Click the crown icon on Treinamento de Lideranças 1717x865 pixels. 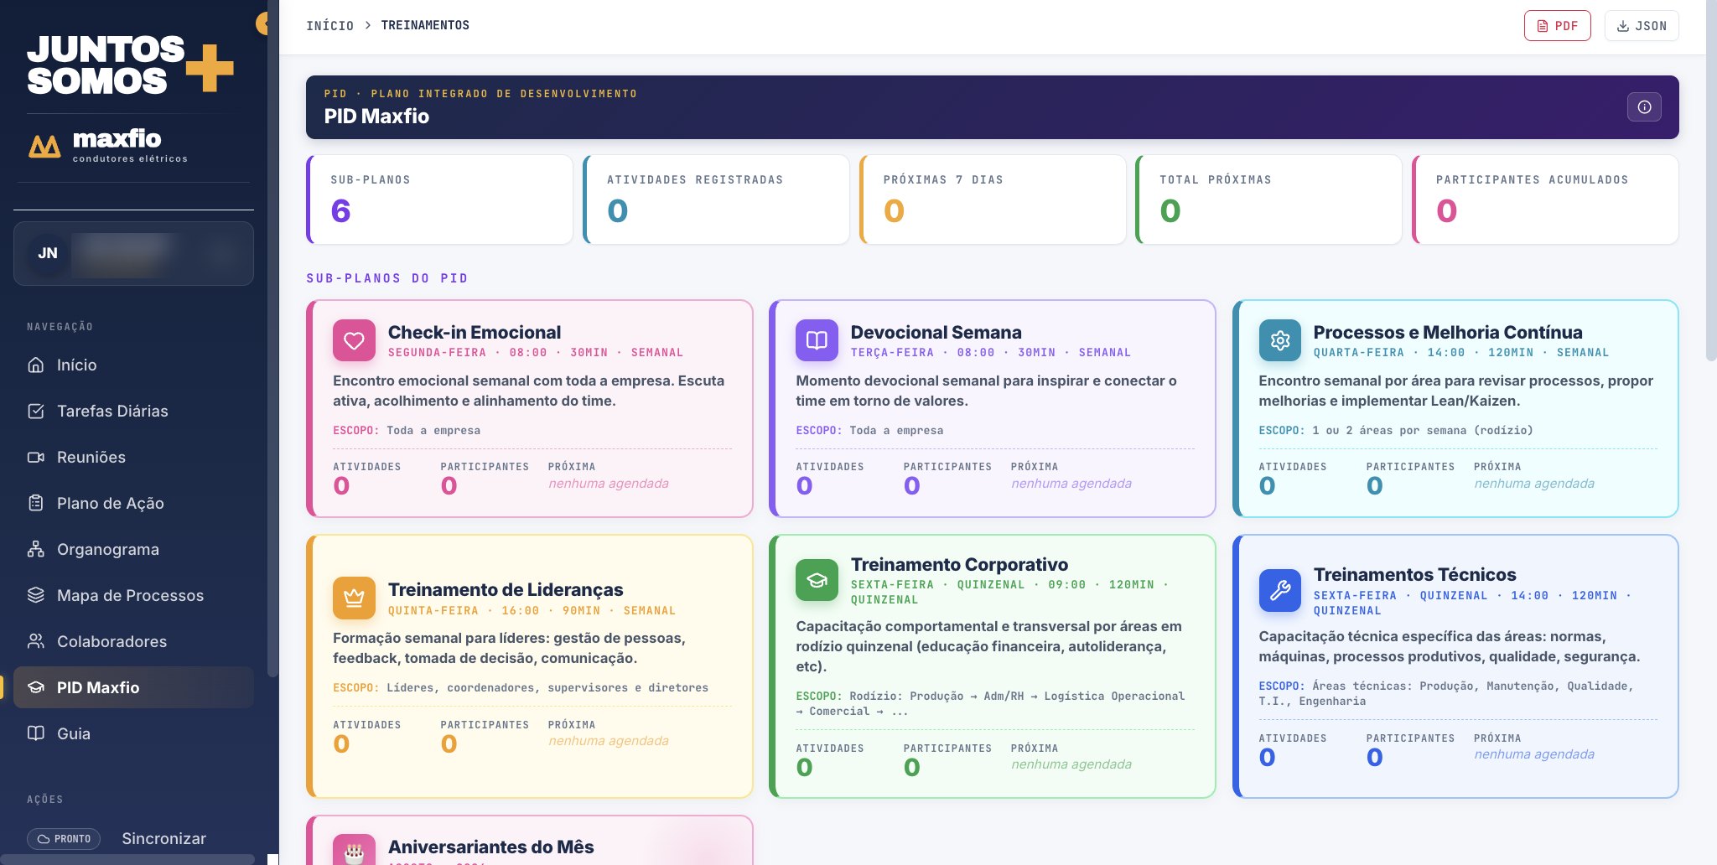(x=354, y=598)
